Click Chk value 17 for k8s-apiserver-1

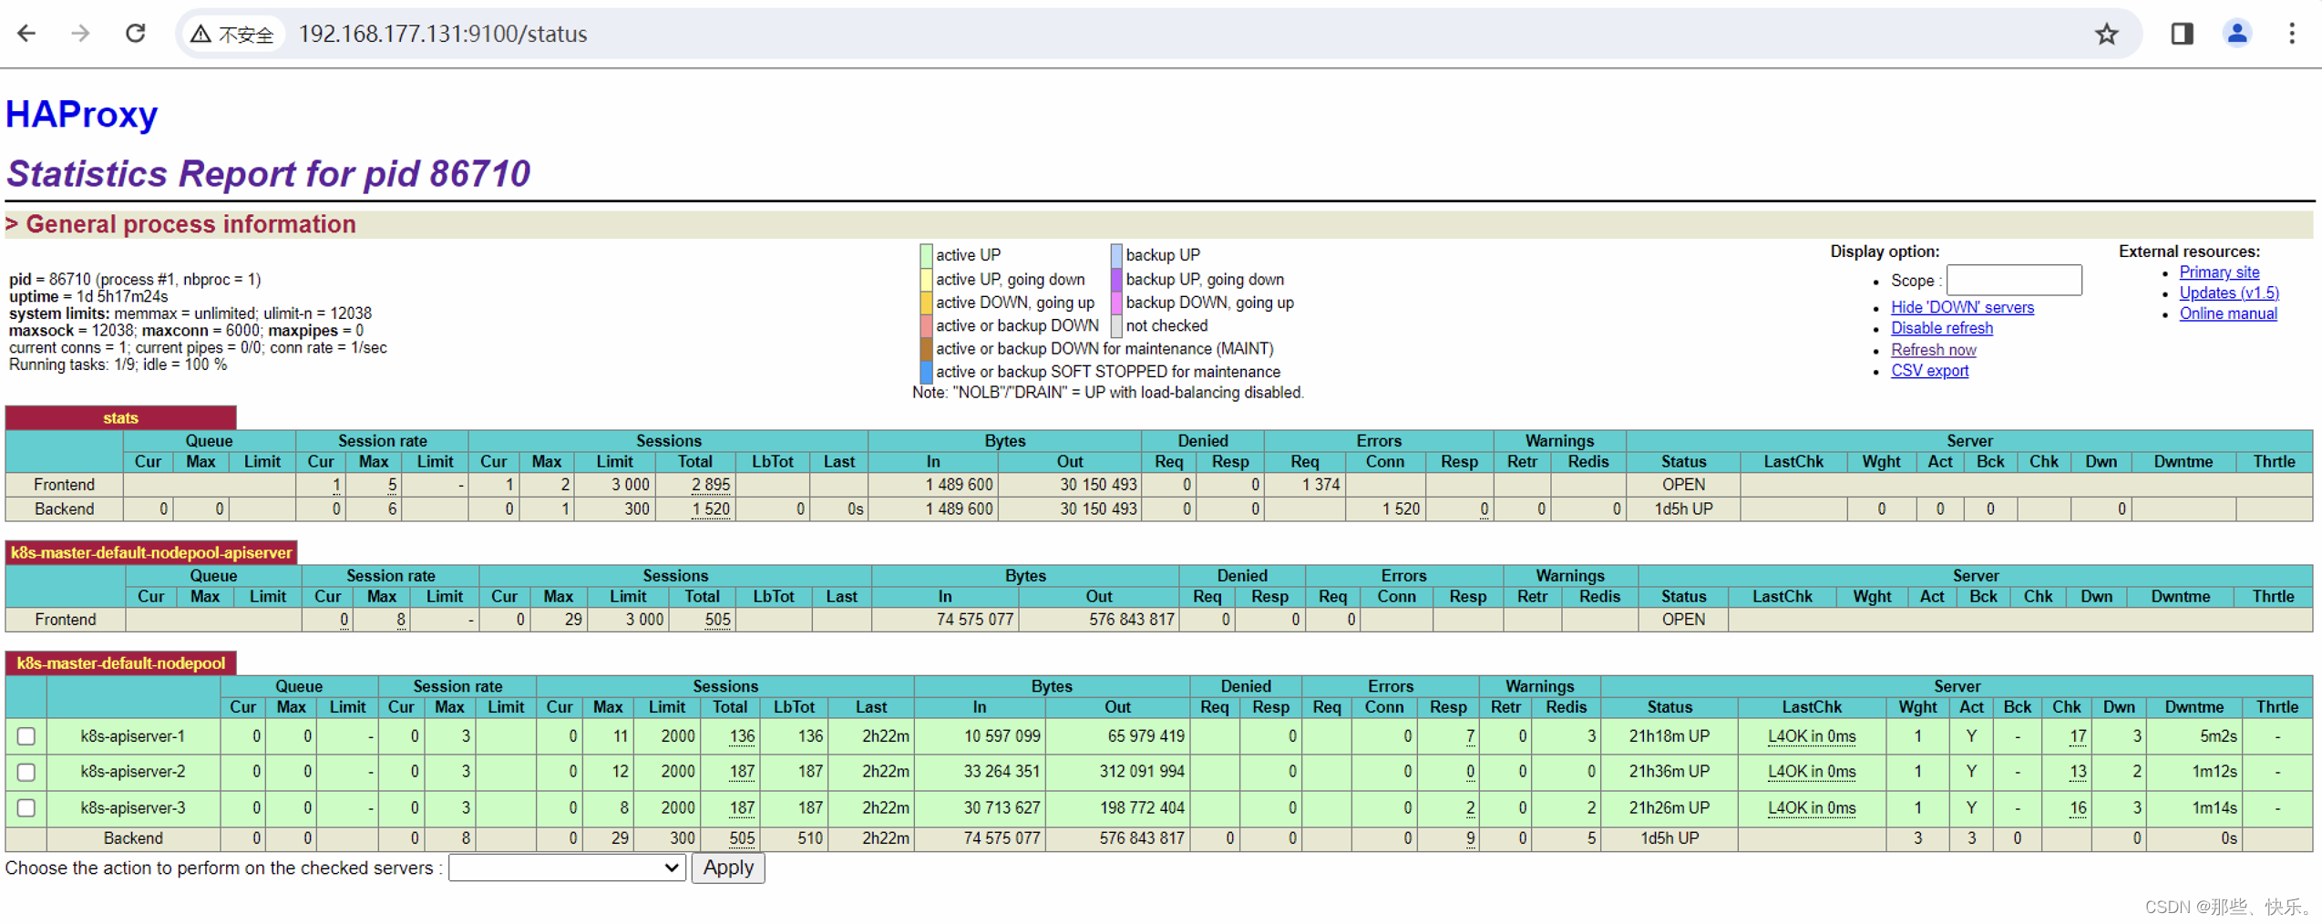coord(2077,736)
